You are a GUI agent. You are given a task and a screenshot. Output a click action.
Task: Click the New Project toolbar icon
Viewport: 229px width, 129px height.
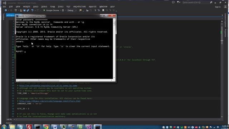click(x=16, y=10)
